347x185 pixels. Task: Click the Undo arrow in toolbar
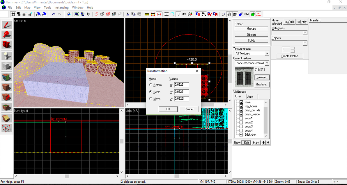54,14
